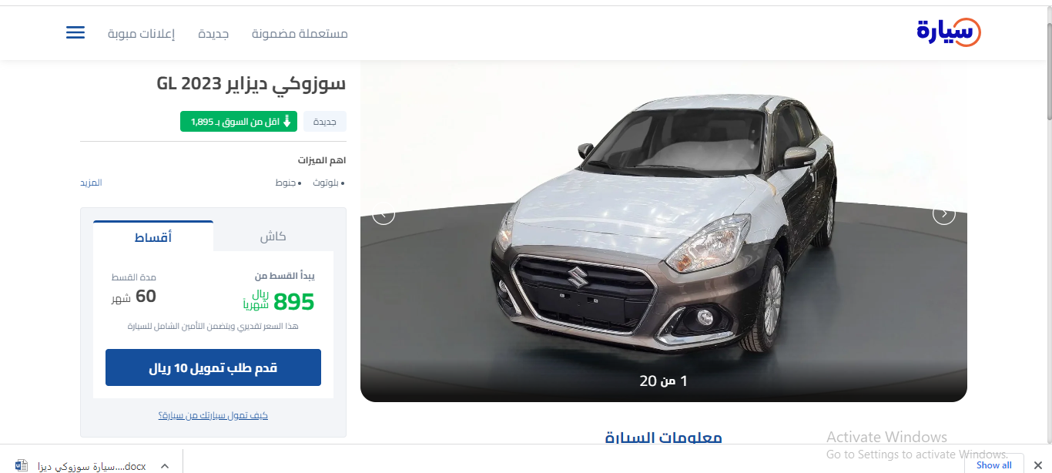
Task: Click the Word file icon in downloads bar
Action: (22, 465)
